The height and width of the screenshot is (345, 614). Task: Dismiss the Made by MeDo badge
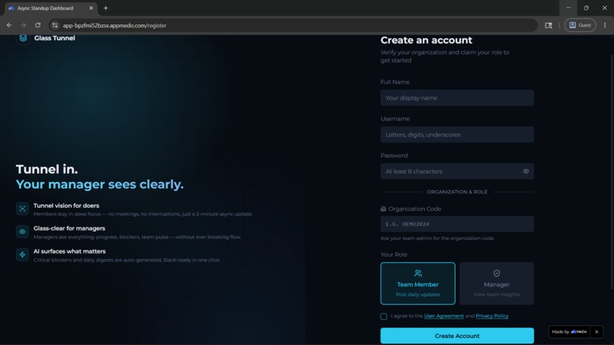[x=596, y=332]
